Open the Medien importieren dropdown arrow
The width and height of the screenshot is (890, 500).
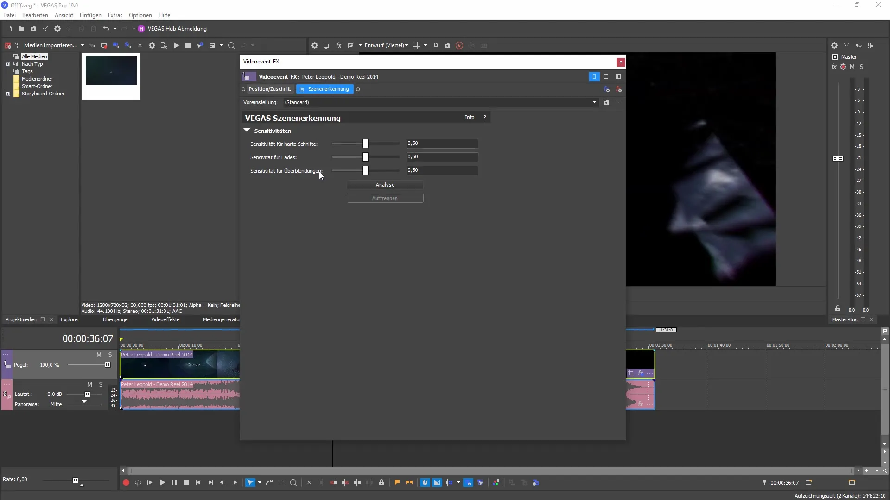click(x=82, y=45)
